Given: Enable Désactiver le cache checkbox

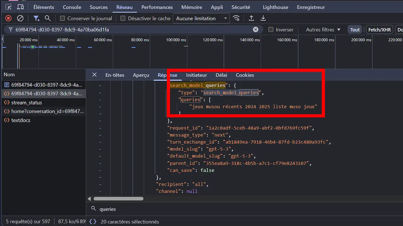Looking at the screenshot, I should [123, 19].
